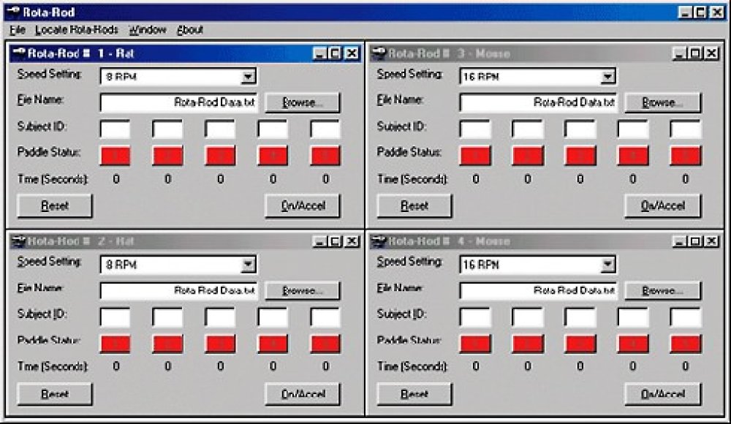
Task: Click the title icon of Rota-Rod # 4 - Mouse
Action: pos(379,241)
